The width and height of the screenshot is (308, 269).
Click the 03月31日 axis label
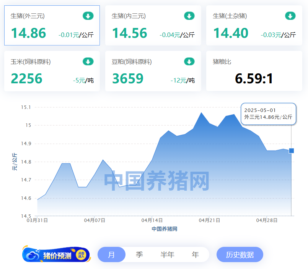37,220
